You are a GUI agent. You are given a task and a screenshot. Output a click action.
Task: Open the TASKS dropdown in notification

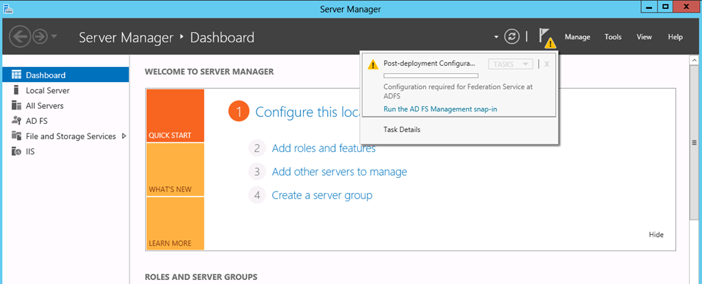pos(510,64)
